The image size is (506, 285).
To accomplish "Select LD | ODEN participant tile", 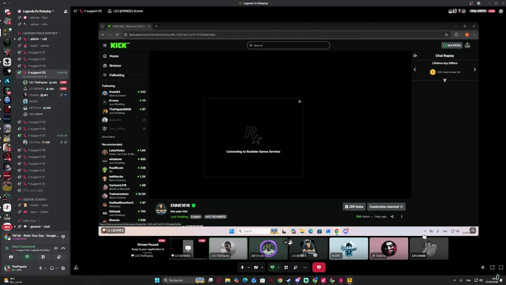I will pyautogui.click(x=429, y=249).
